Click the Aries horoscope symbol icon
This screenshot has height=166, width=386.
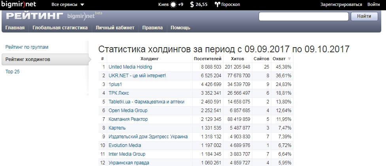coord(218,4)
